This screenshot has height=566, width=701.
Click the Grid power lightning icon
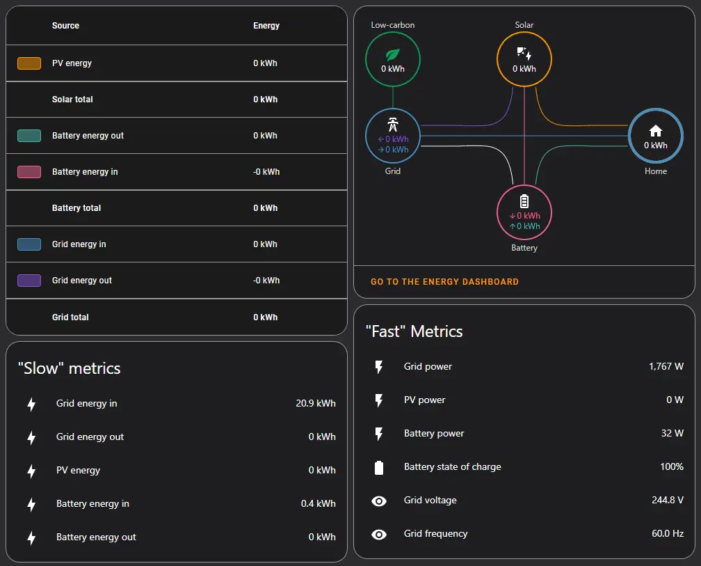pyautogui.click(x=379, y=367)
